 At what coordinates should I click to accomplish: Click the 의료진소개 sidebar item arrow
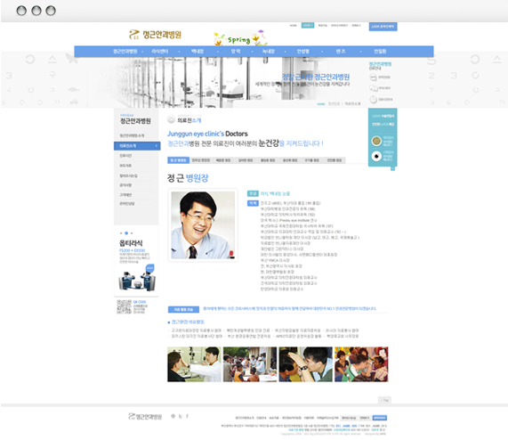(x=157, y=146)
